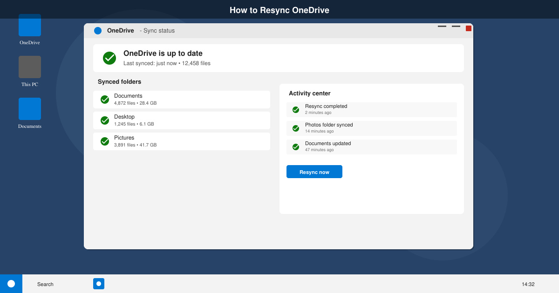Click the Activity center heading
559x293 pixels.
tap(310, 93)
